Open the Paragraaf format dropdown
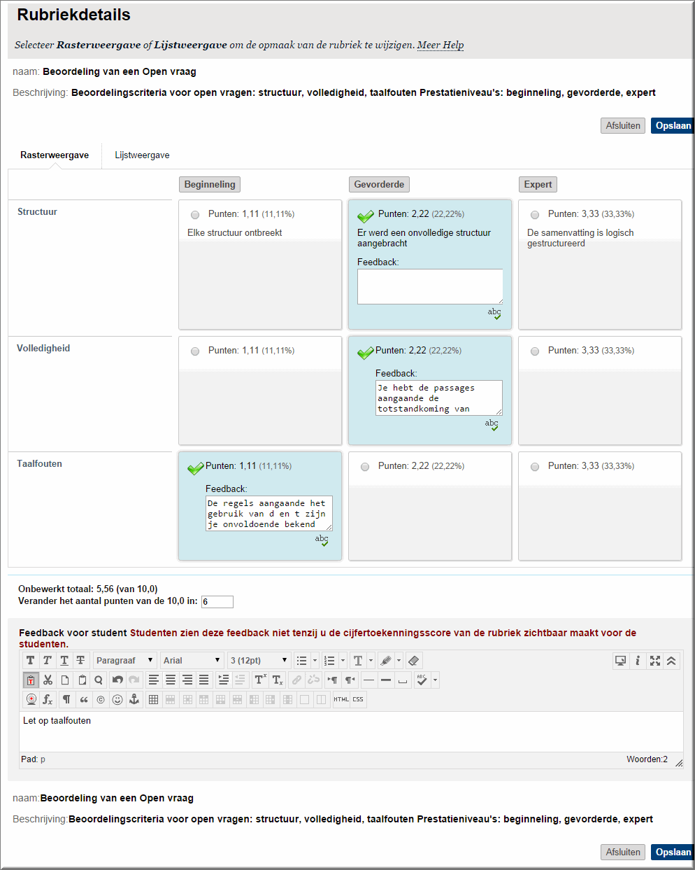Screen dimensions: 695x870 click(125, 660)
